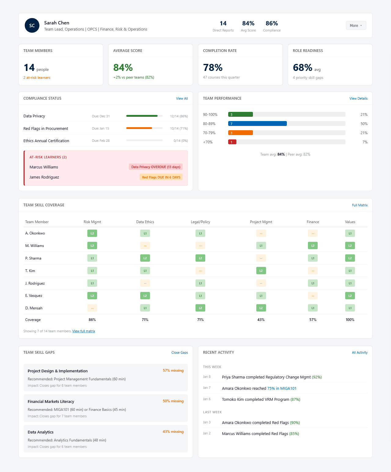The height and width of the screenshot is (472, 391).
Task: Click the 80-89% blue performance bar
Action: click(x=257, y=124)
